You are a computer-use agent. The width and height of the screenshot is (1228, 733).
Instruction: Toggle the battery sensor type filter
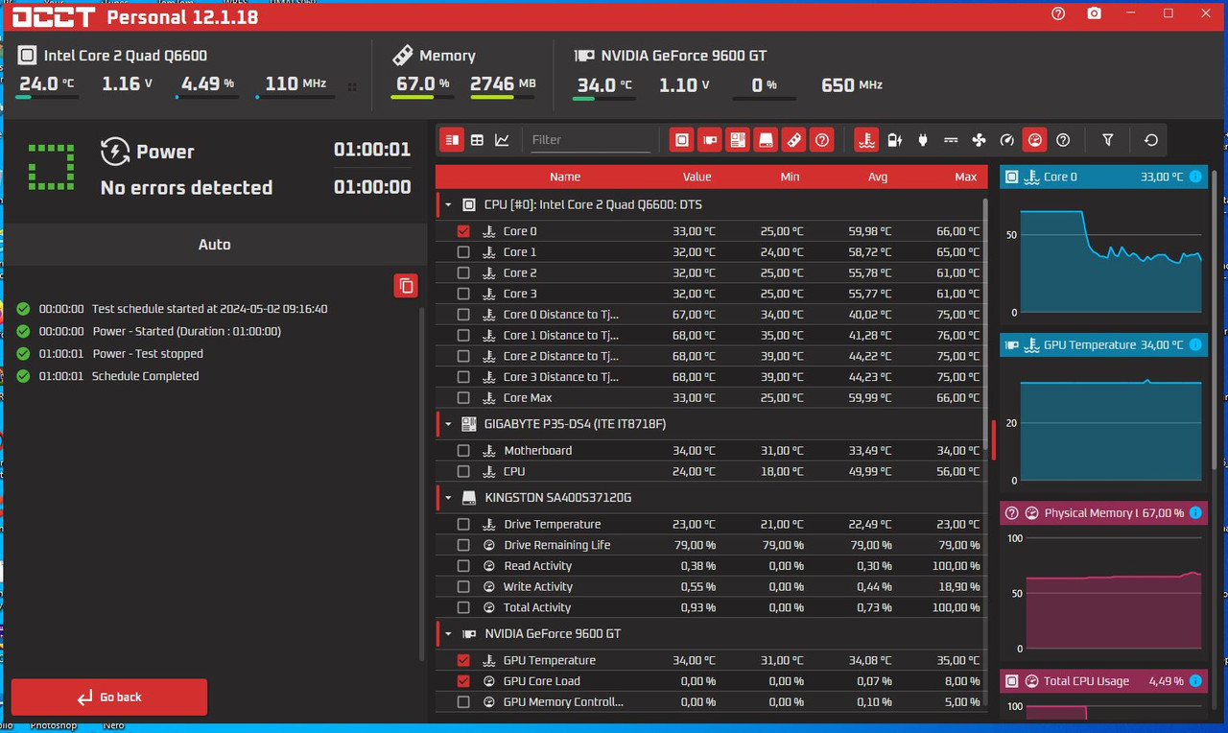pyautogui.click(x=895, y=140)
